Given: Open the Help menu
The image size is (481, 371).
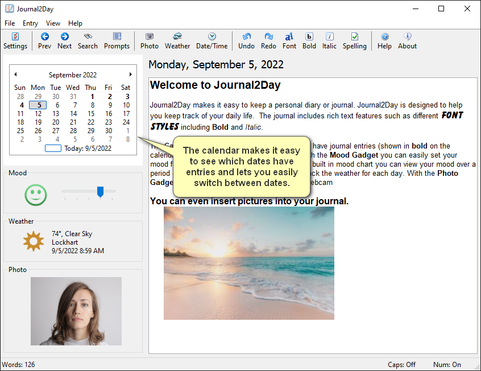Looking at the screenshot, I should tap(75, 23).
